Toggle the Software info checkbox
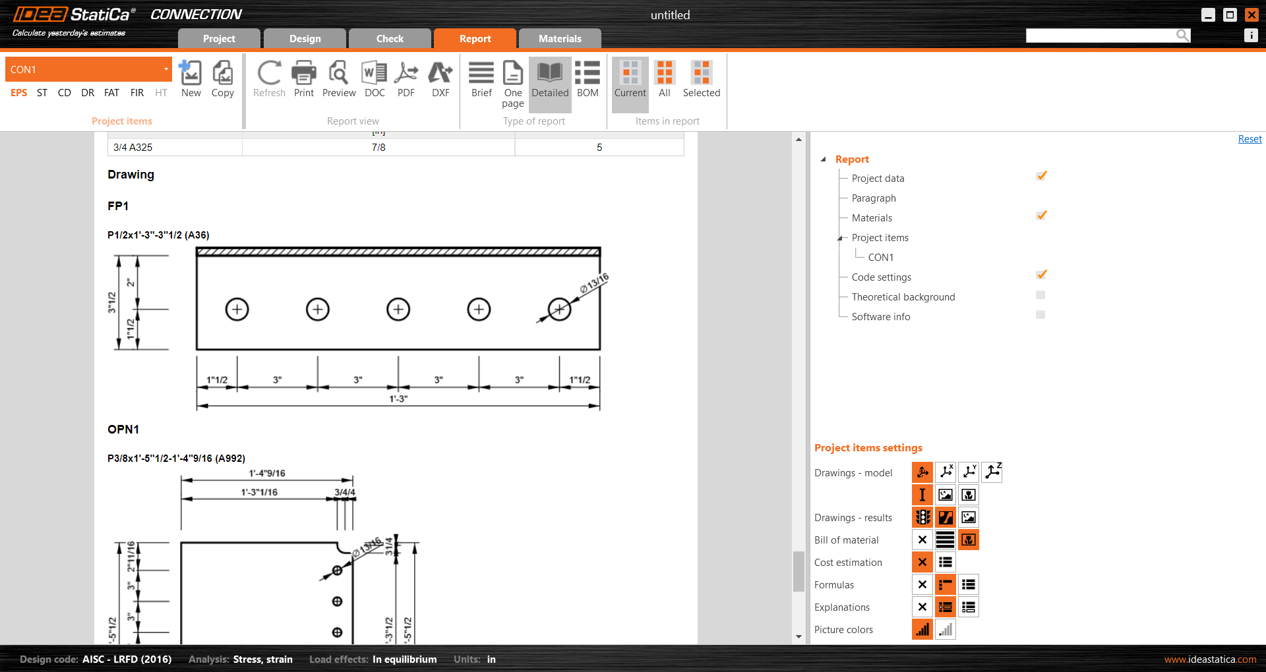This screenshot has height=672, width=1266. [x=1040, y=315]
